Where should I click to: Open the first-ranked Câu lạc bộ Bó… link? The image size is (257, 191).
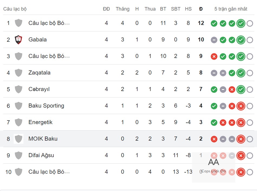(x=49, y=23)
